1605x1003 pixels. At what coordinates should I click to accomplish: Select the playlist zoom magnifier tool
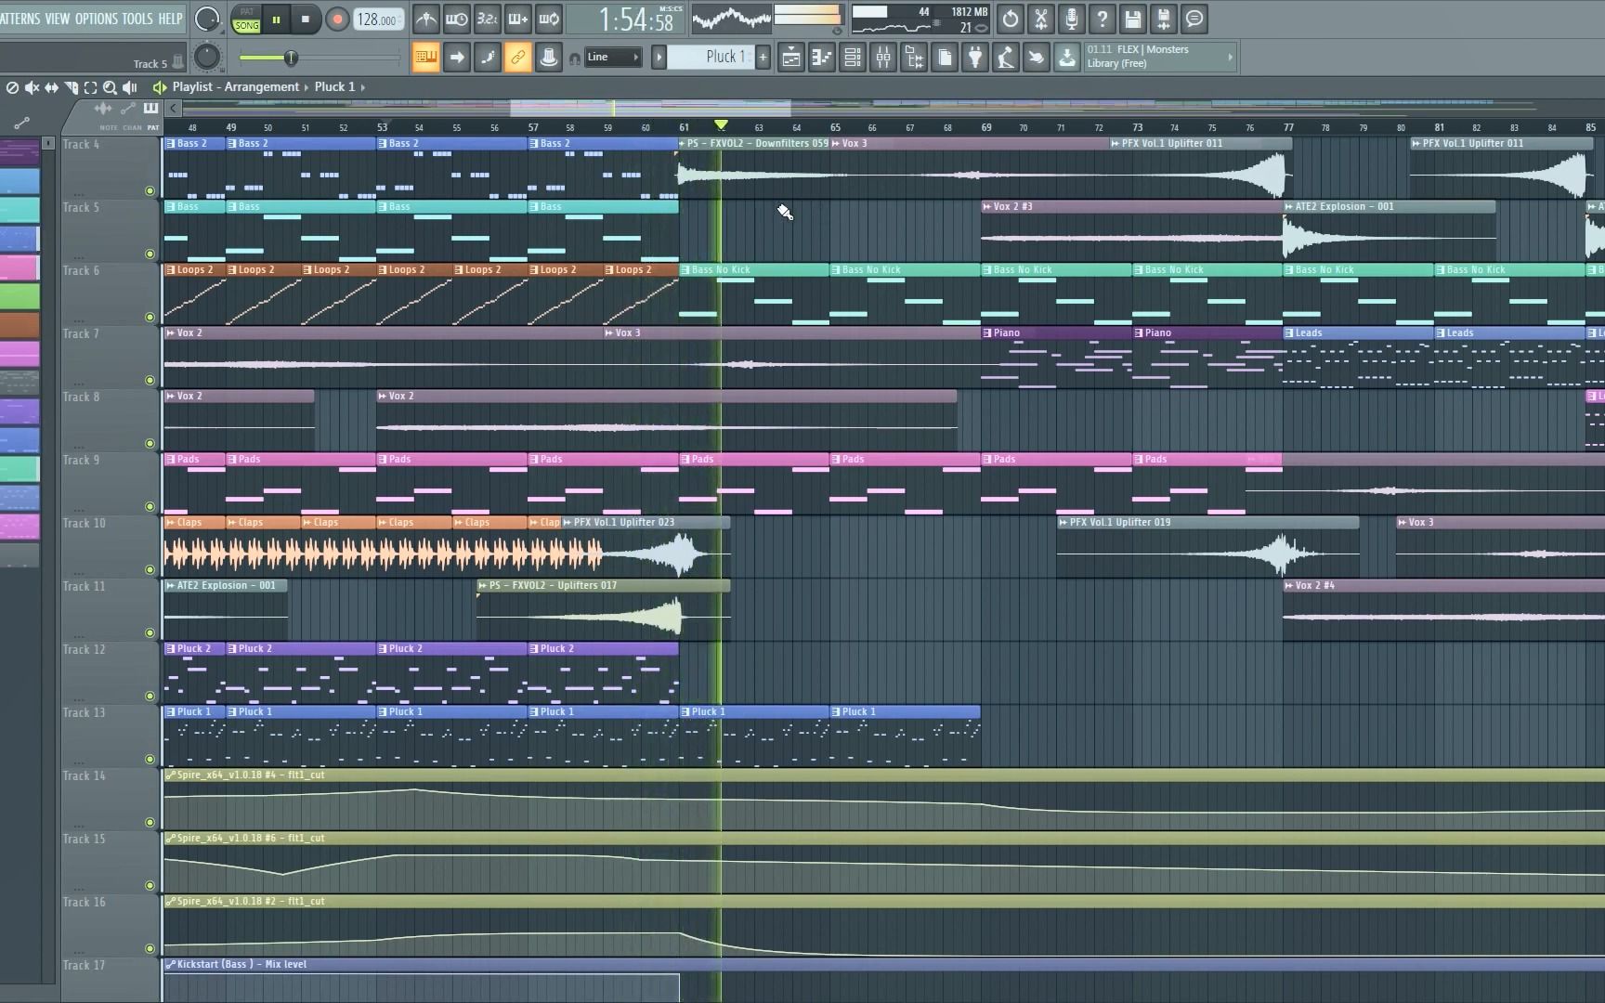(110, 87)
